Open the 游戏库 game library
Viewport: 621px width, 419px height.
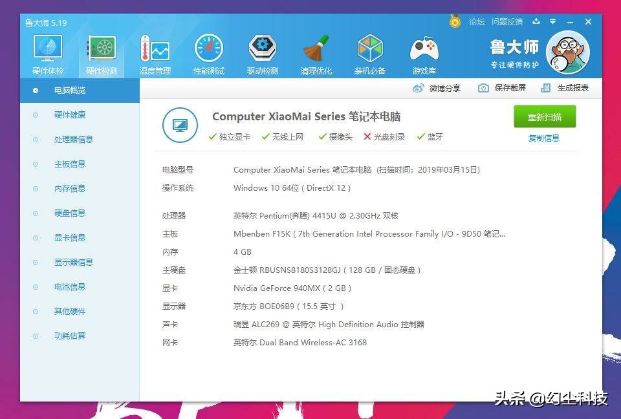[x=423, y=52]
